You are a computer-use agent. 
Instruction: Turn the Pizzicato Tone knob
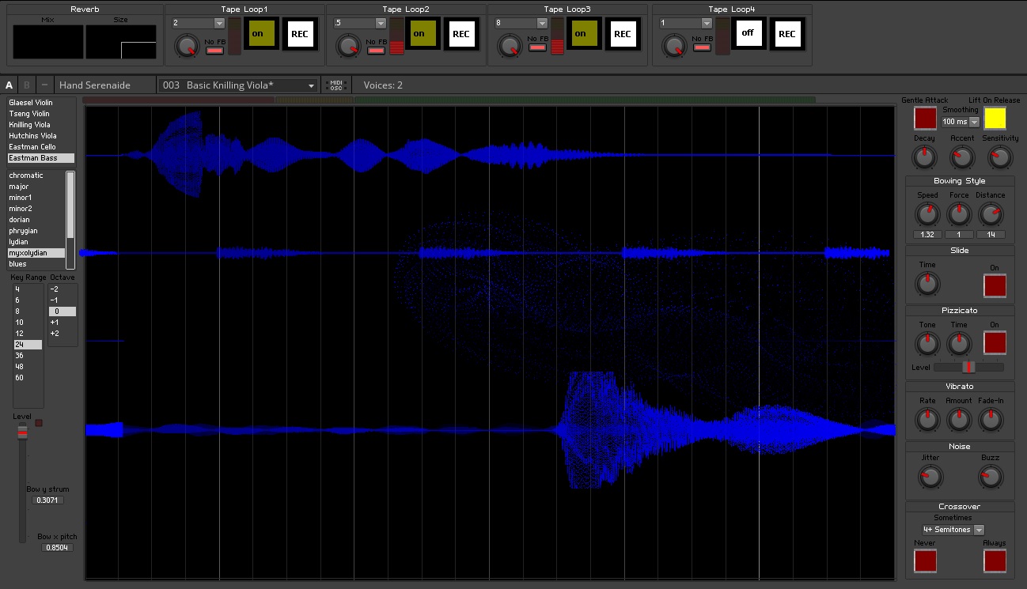coord(927,342)
